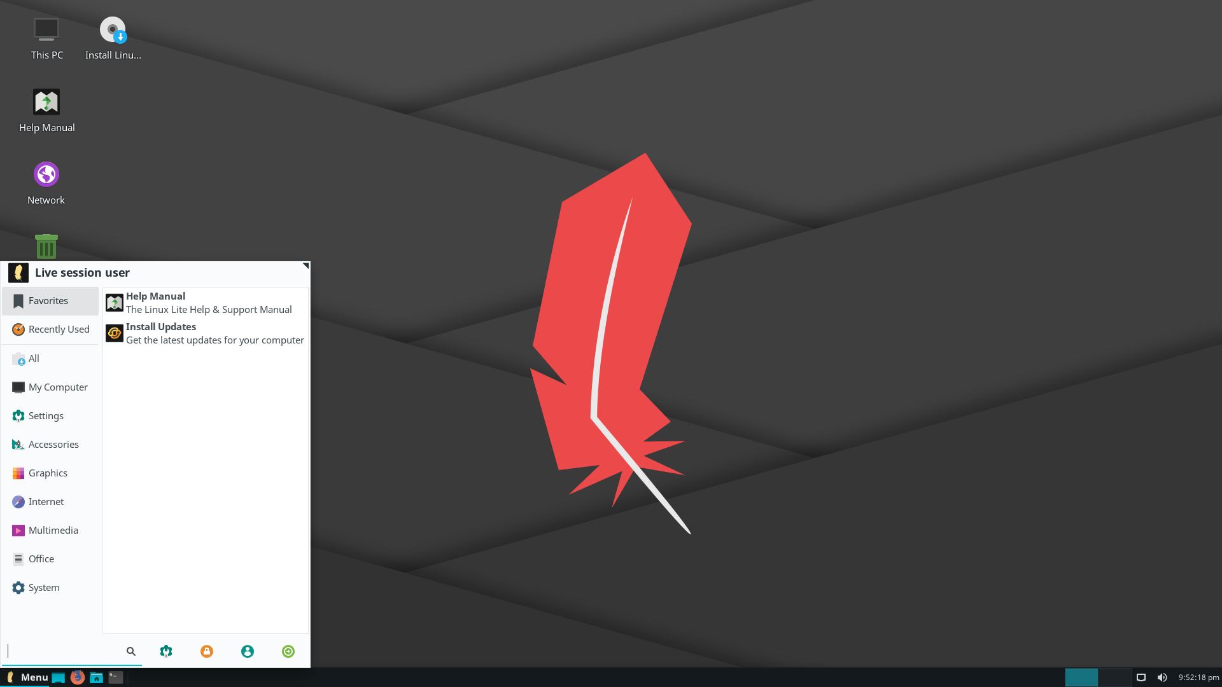The width and height of the screenshot is (1222, 687).
Task: Open the Help Manual desktop icon
Action: (x=46, y=111)
